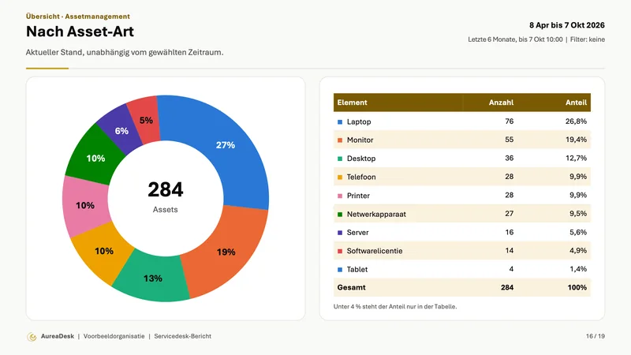Screen dimensions: 631x355
Task: Click count 4 in Tablet row
Action: (x=511, y=269)
